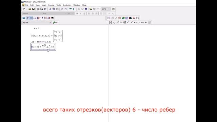217x122 pixels.
Task: Open the Format menu
Action: pos(51,5)
